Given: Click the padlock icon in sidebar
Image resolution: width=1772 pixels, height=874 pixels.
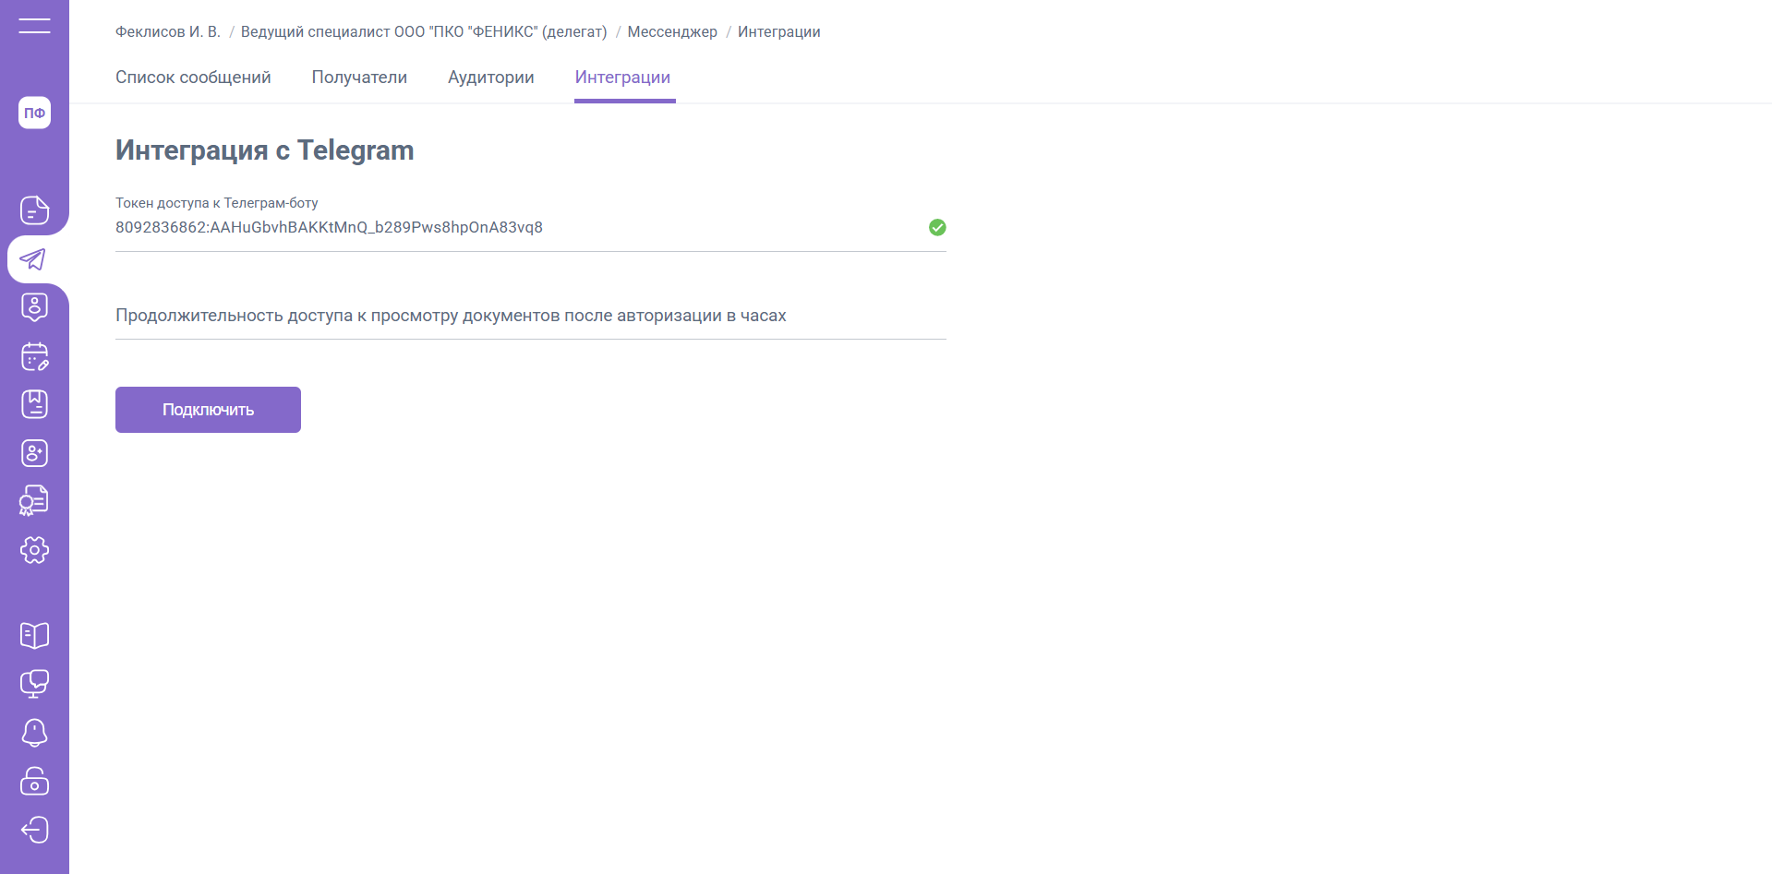Looking at the screenshot, I should 34,782.
